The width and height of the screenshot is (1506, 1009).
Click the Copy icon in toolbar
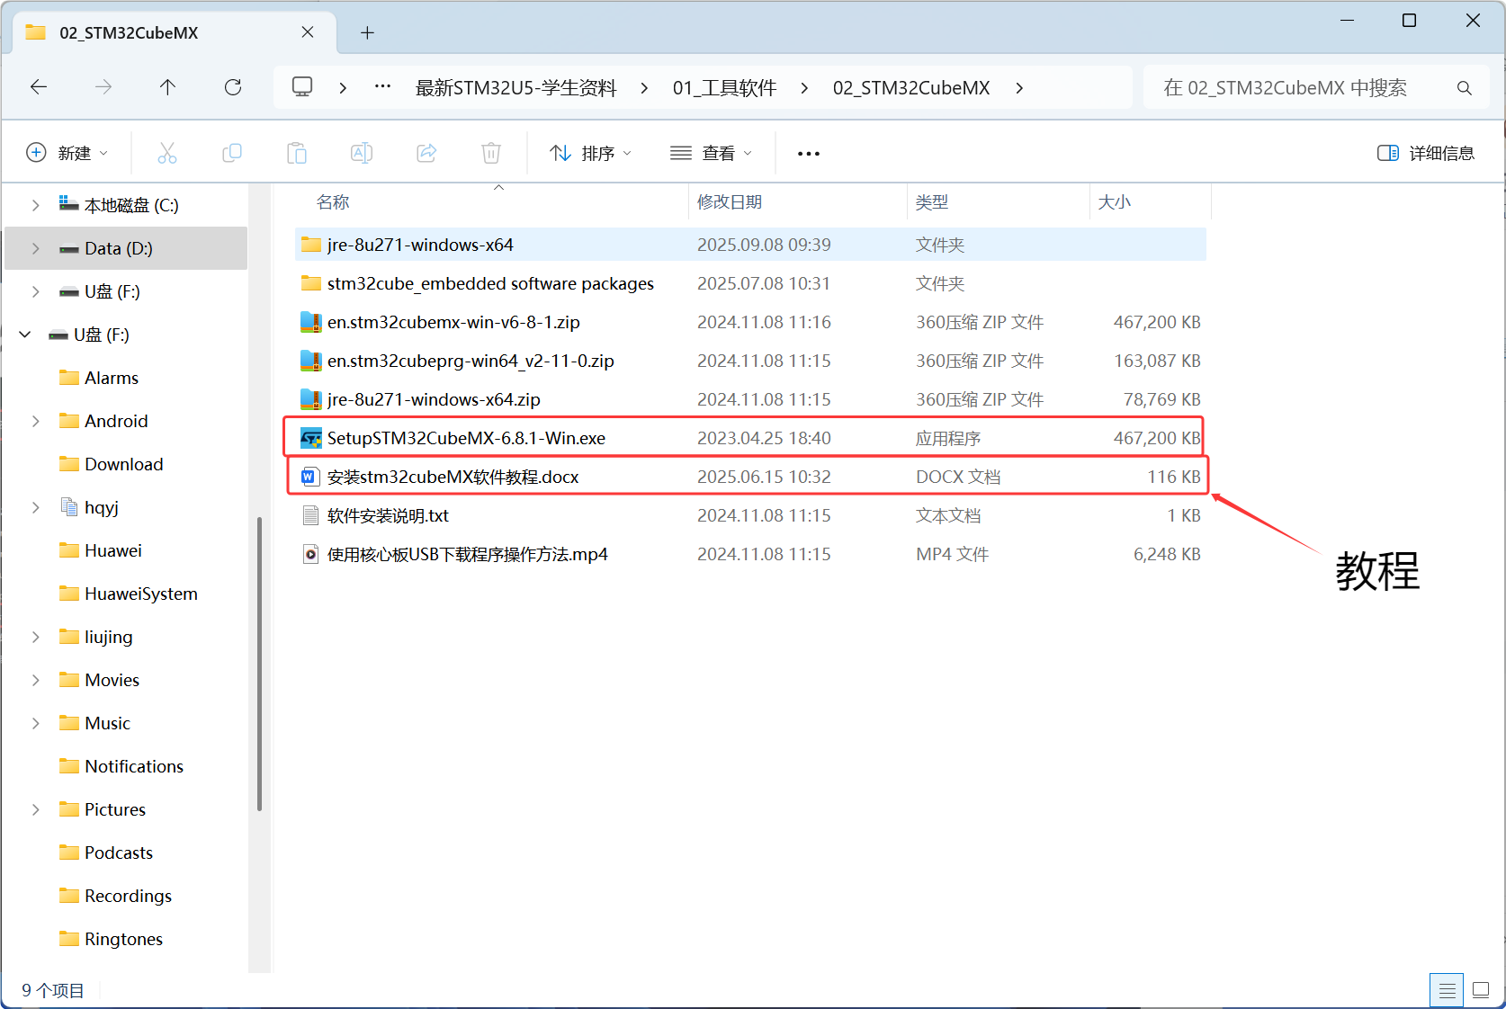point(232,153)
